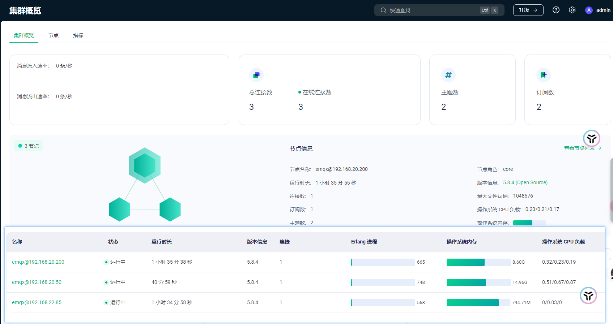This screenshot has height=324, width=613.
Task: Click the total connections icon
Action: (256, 75)
